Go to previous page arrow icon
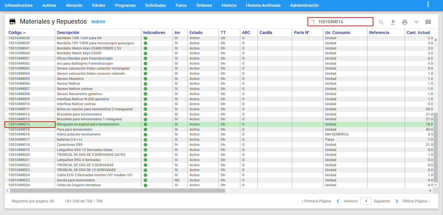This screenshot has width=443, height=215. pyautogui.click(x=338, y=201)
